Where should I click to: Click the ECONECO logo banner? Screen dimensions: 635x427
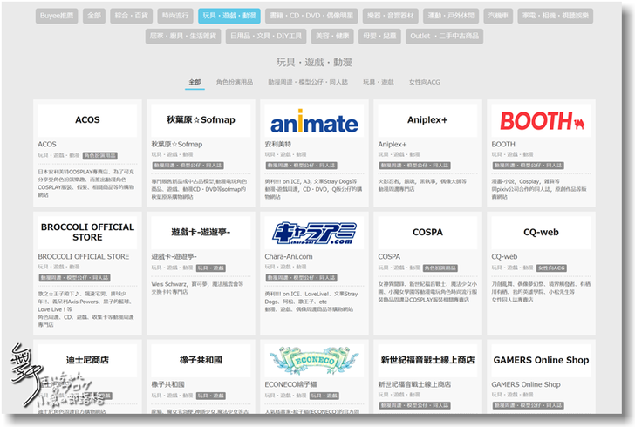[x=314, y=359]
